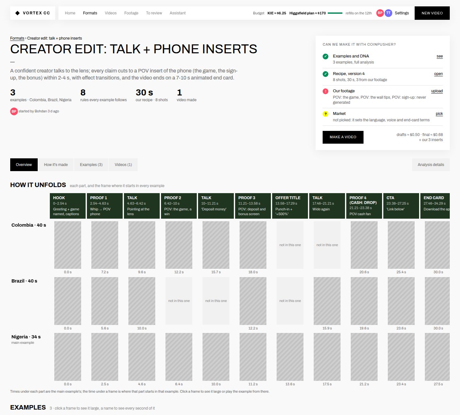This screenshot has width=460, height=415.
Task: Open the Home nav item
Action: click(70, 13)
